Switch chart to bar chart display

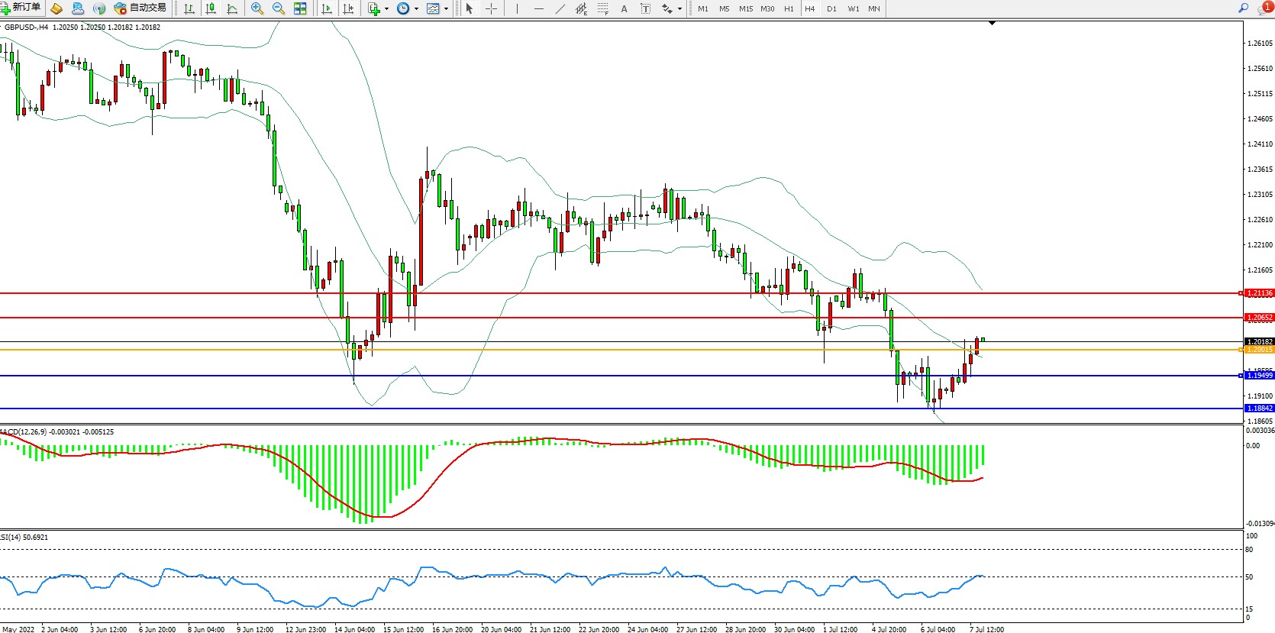pyautogui.click(x=189, y=8)
